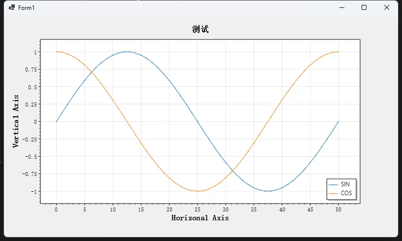The height and width of the screenshot is (241, 402).
Task: Click the COS curve start point at x=0
Action: (56, 52)
